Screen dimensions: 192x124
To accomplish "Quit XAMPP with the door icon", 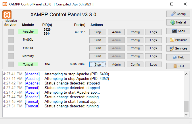I will (x=178, y=66).
